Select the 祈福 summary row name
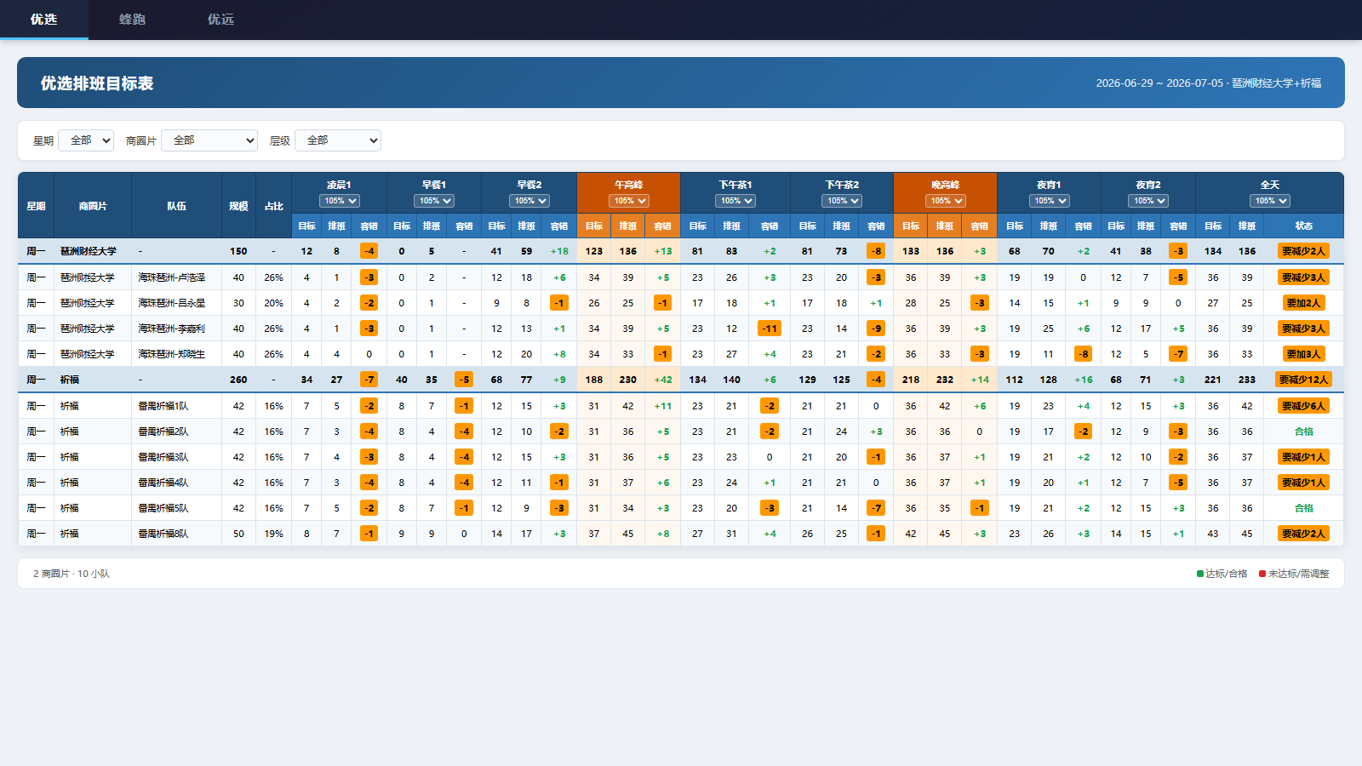1362x766 pixels. pos(70,380)
